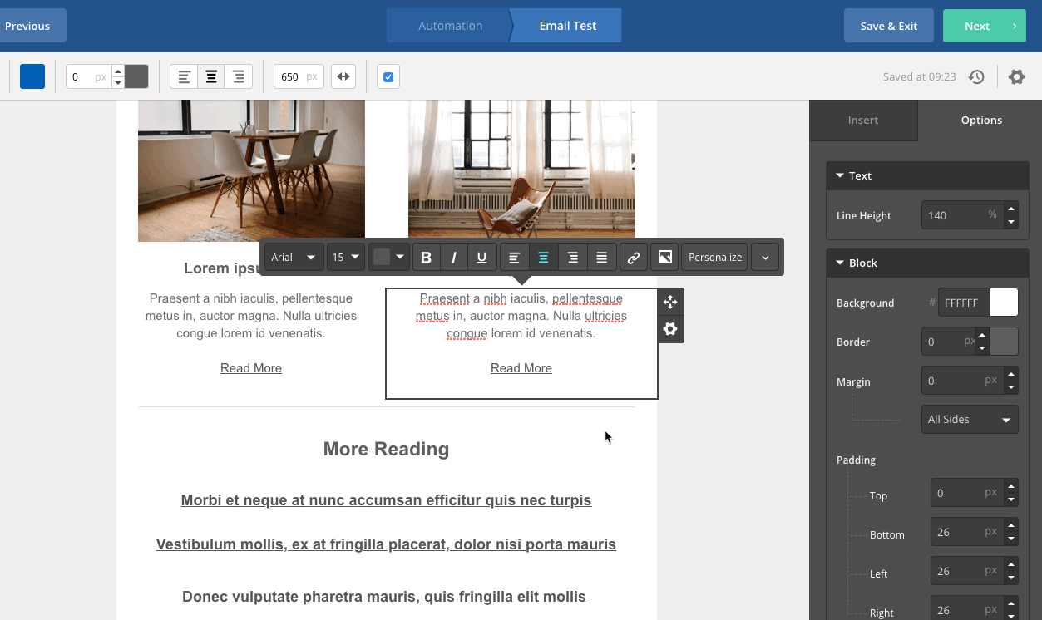Increase the Line Height value stepper

pos(1010,209)
